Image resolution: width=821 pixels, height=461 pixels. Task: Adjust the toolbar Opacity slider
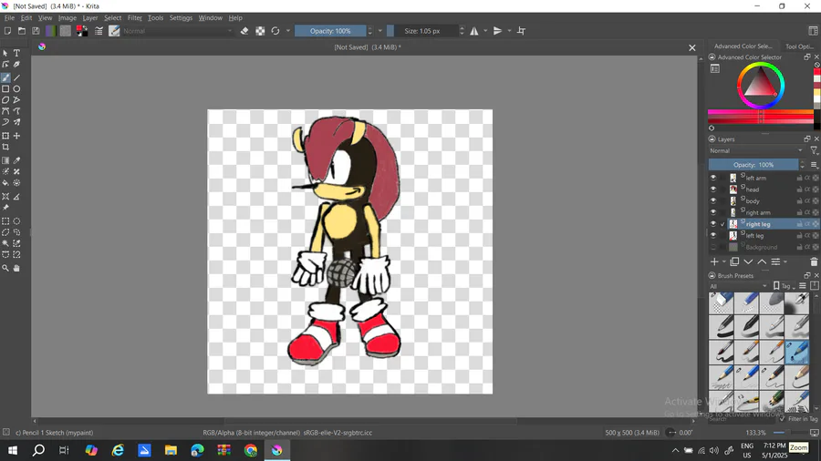[330, 31]
